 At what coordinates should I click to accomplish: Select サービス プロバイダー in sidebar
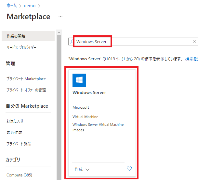pyautogui.click(x=21, y=47)
